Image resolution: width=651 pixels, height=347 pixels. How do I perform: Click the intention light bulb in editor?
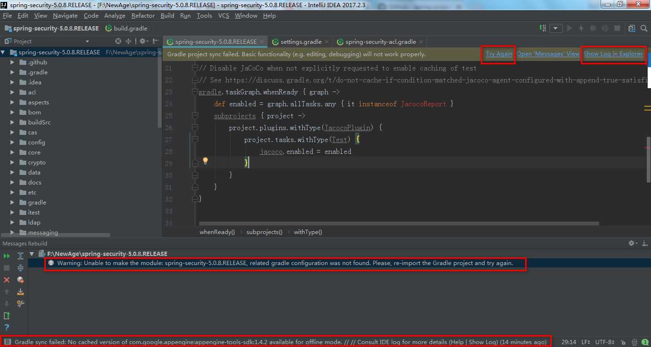(205, 161)
